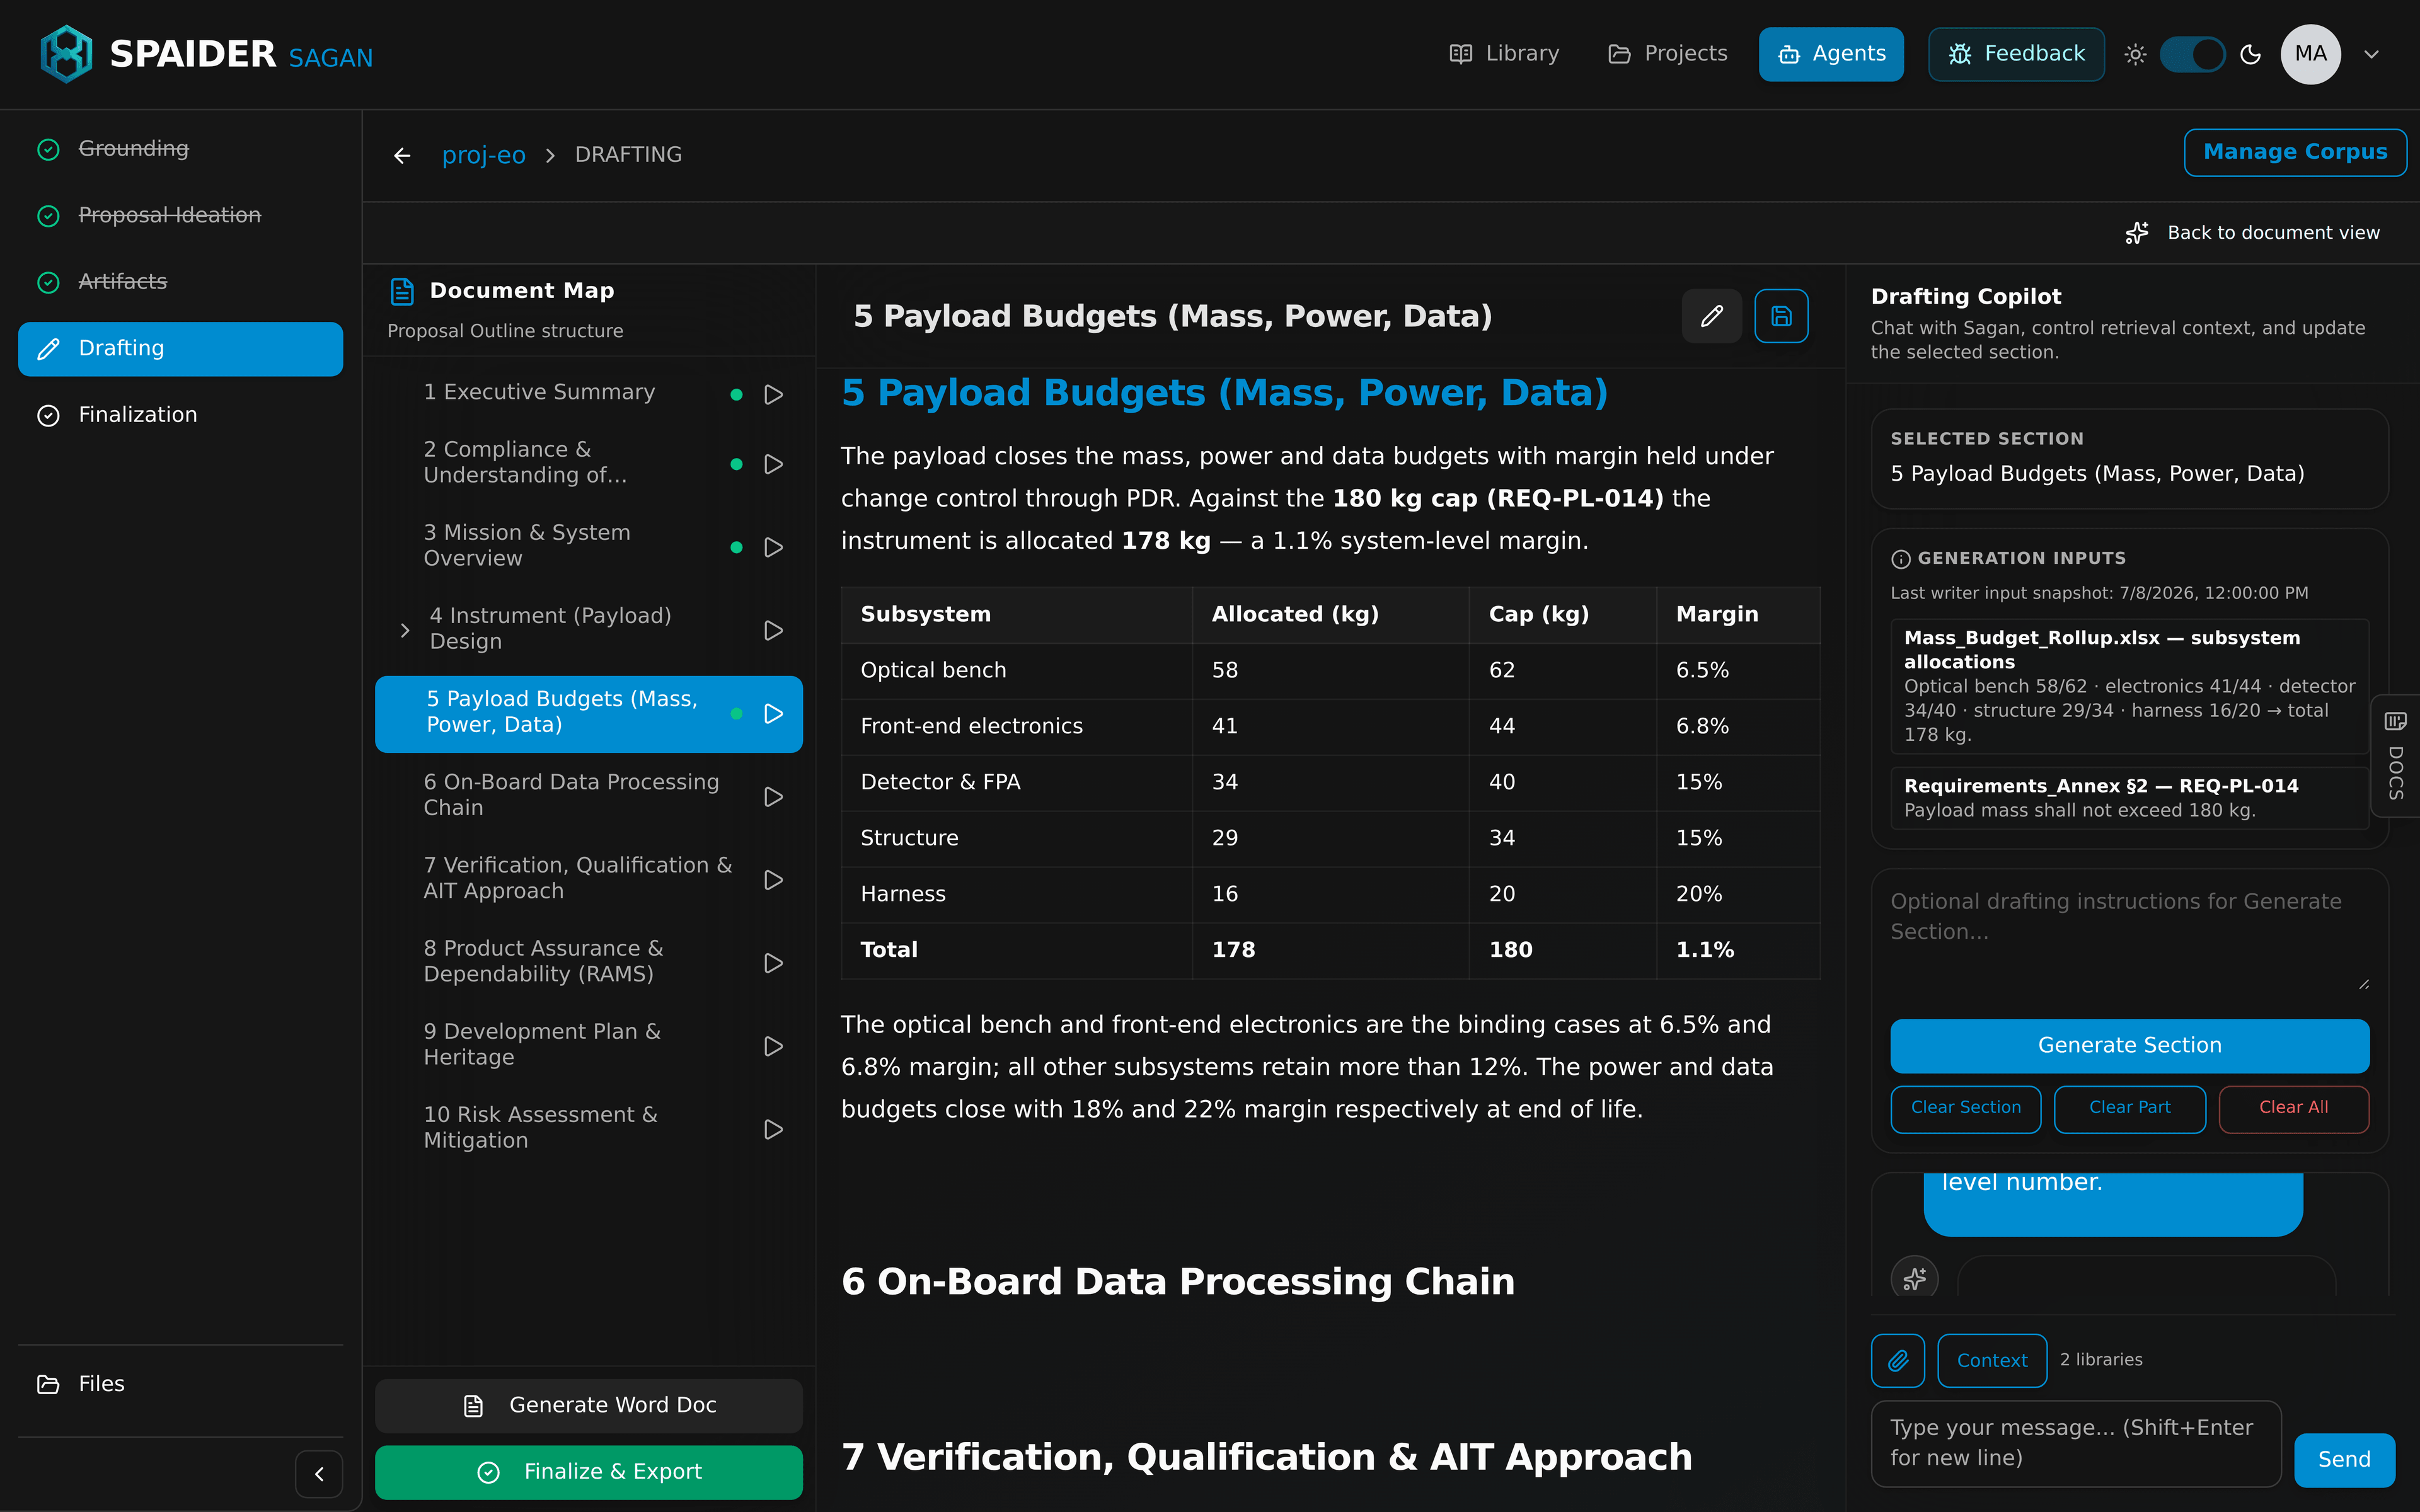Image resolution: width=2420 pixels, height=1512 pixels.
Task: Edit section with the pencil icon
Action: pyautogui.click(x=1711, y=316)
